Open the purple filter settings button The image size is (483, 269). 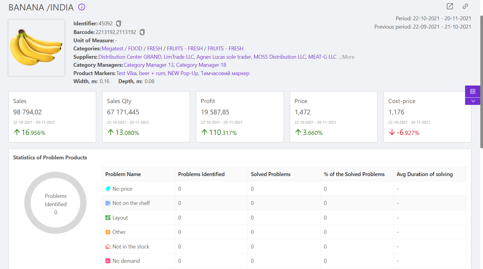[473, 91]
